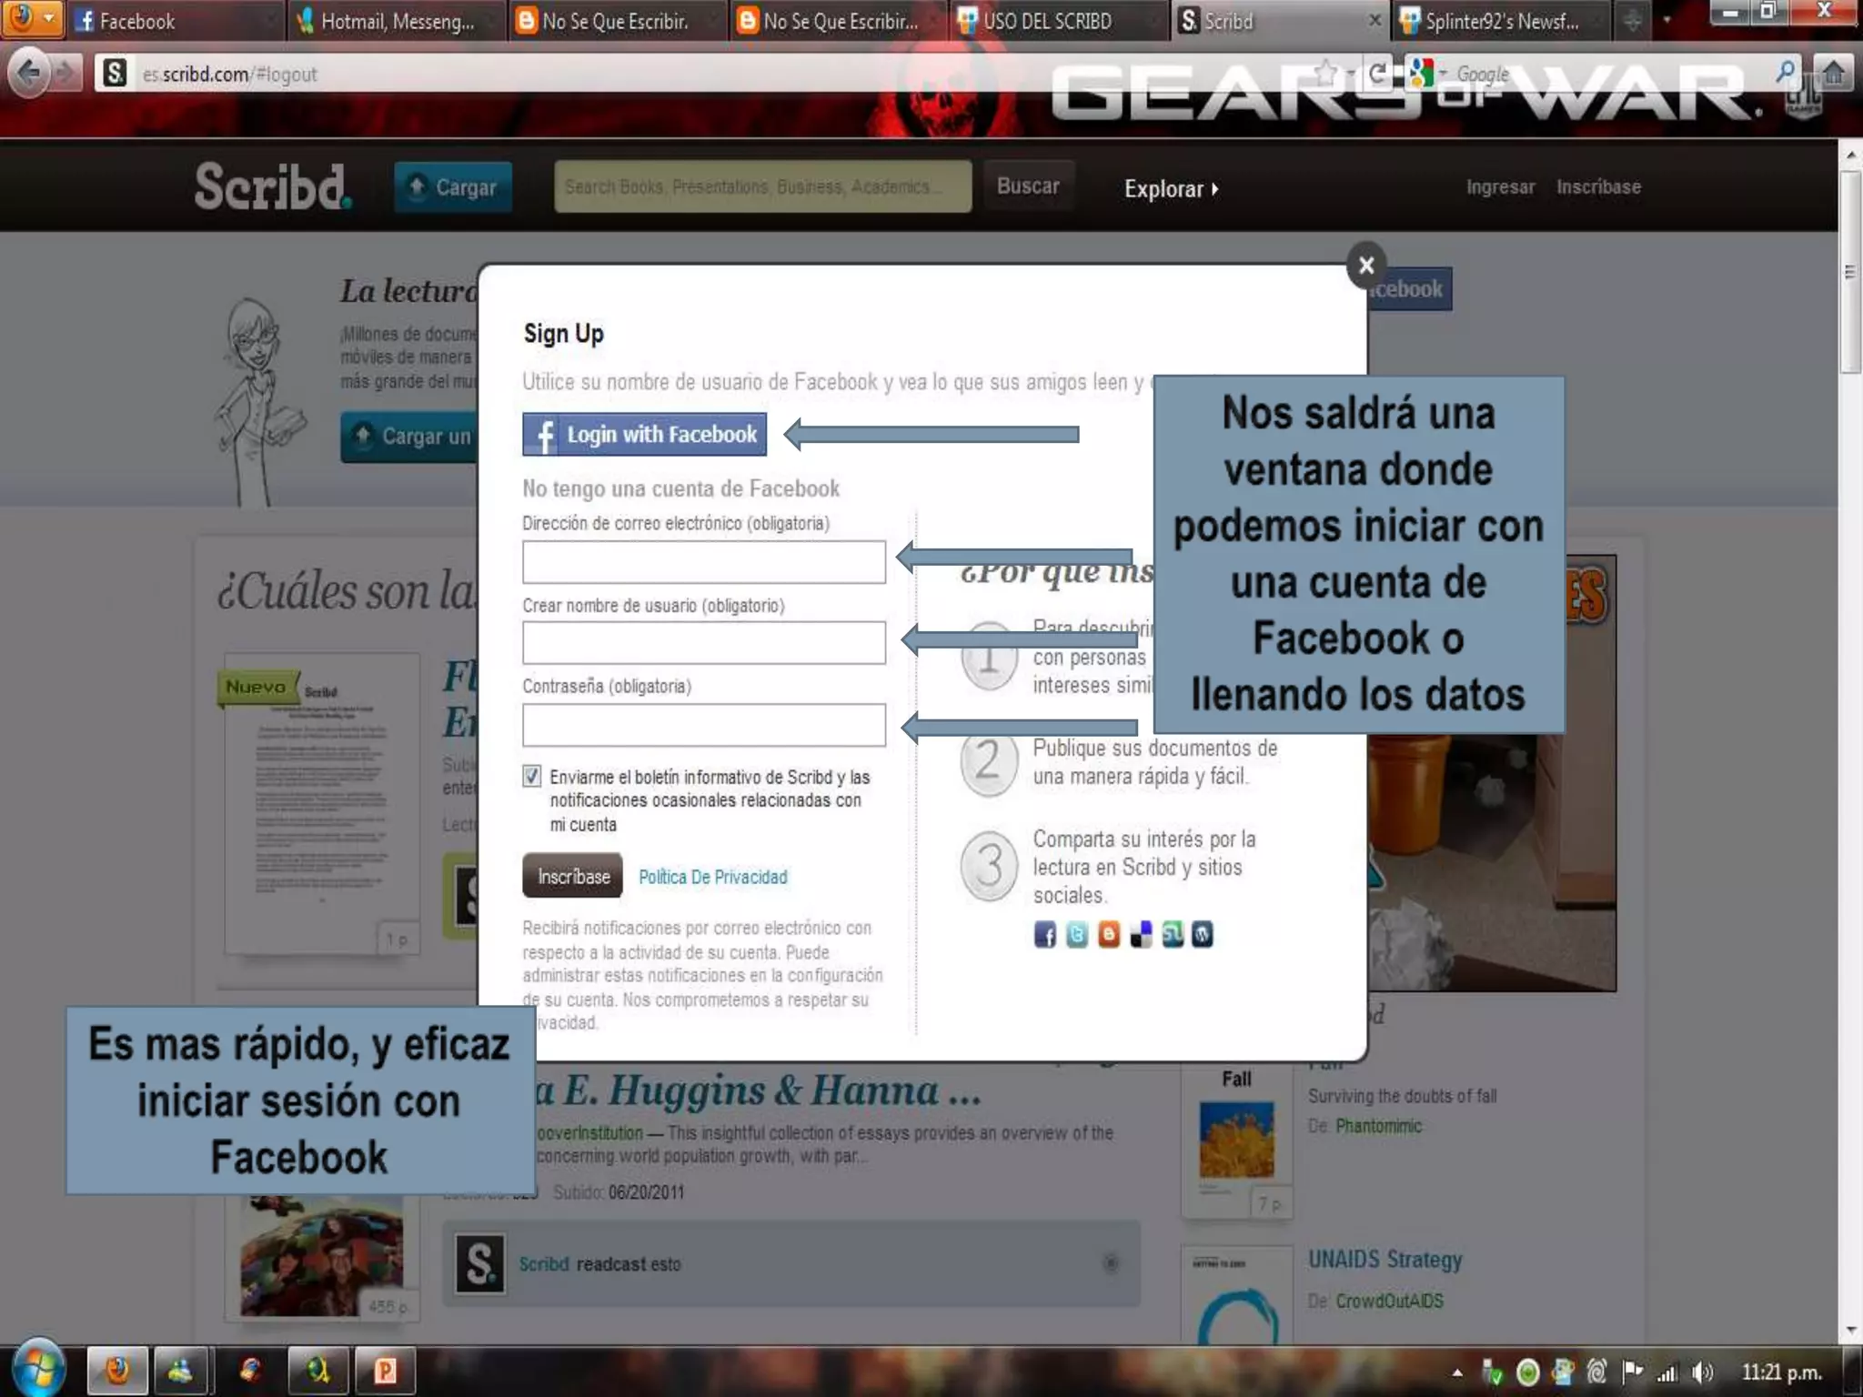Click the Twitter social share icon
Viewport: 1863px width, 1397px height.
(1076, 934)
